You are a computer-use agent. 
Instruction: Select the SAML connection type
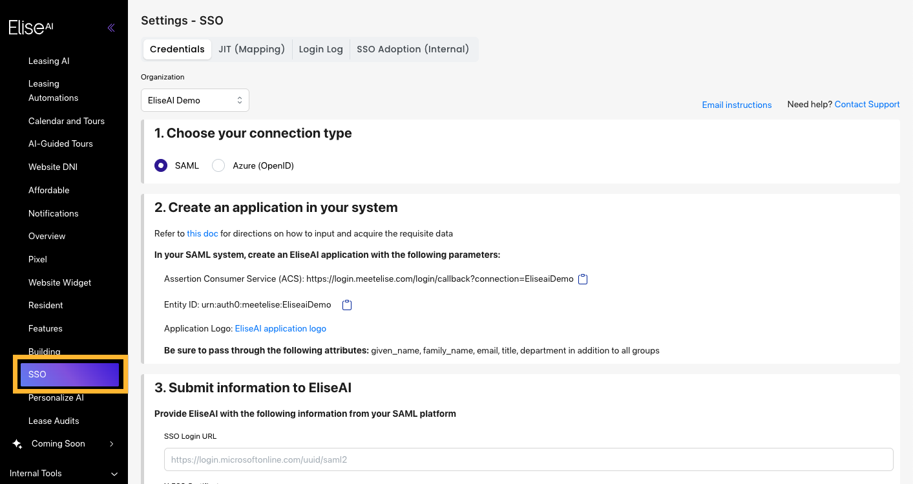[x=160, y=165]
